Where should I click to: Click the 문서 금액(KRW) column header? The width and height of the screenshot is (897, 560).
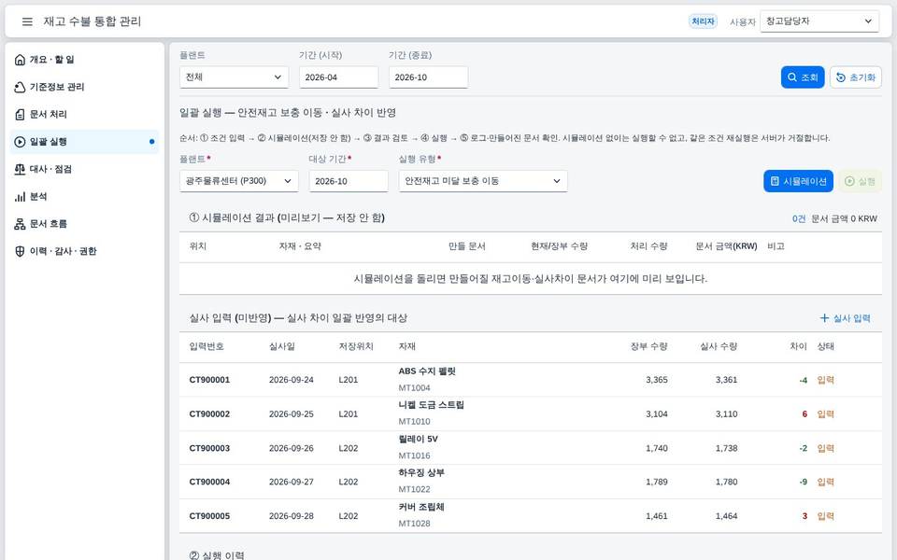pos(726,246)
